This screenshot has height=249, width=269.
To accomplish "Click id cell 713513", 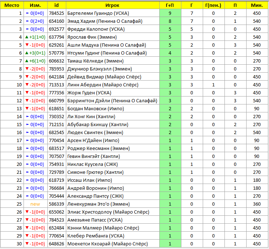I will pyautogui.click(x=56, y=85).
